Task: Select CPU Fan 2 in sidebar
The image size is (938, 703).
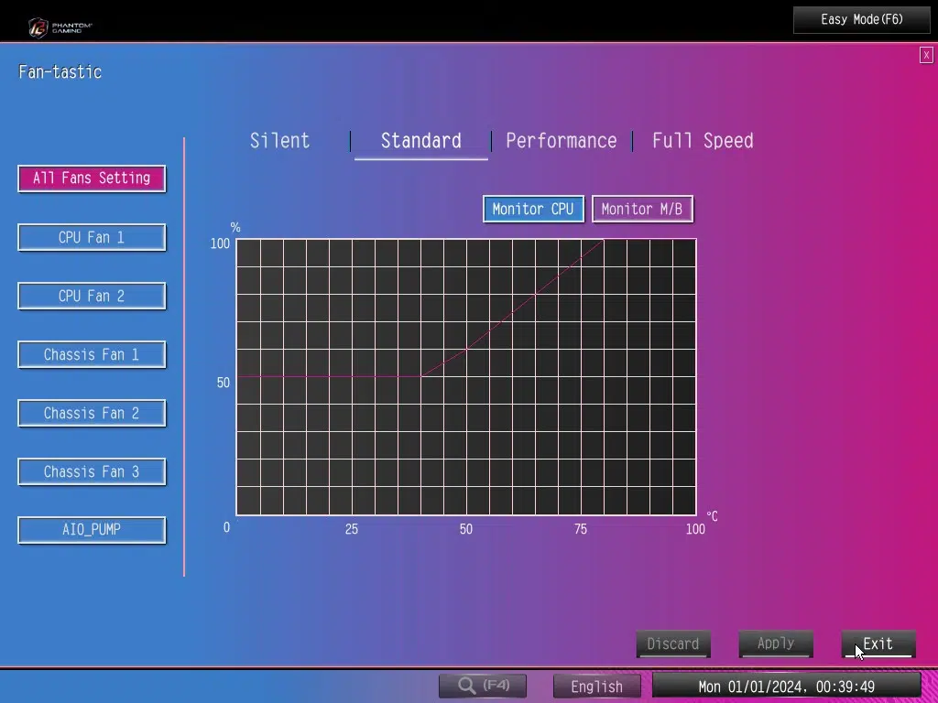Action: [92, 296]
